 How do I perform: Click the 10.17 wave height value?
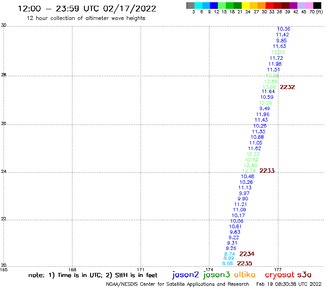[x=238, y=216]
